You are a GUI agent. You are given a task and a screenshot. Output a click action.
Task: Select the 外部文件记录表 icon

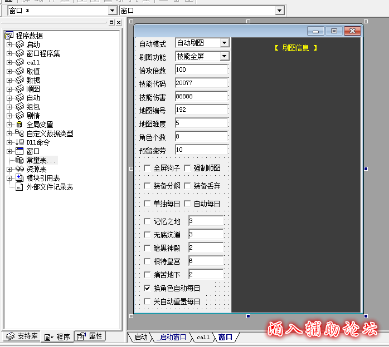coord(20,187)
